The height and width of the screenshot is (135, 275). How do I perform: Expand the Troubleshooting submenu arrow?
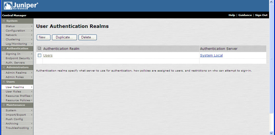(32, 128)
